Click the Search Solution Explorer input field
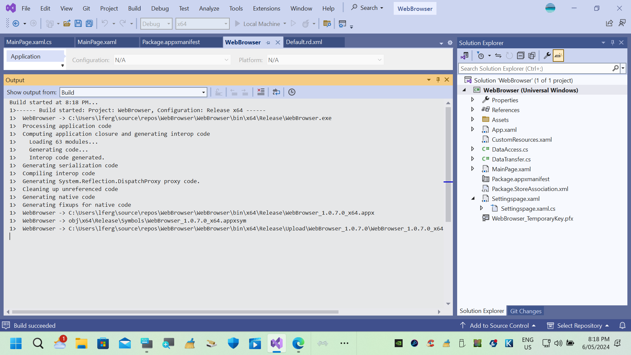 pos(532,68)
